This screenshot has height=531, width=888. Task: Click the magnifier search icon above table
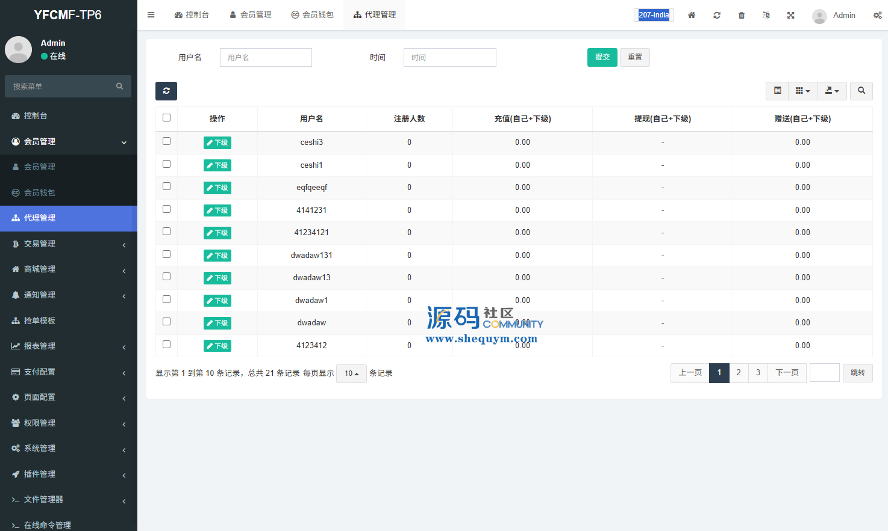coord(861,91)
